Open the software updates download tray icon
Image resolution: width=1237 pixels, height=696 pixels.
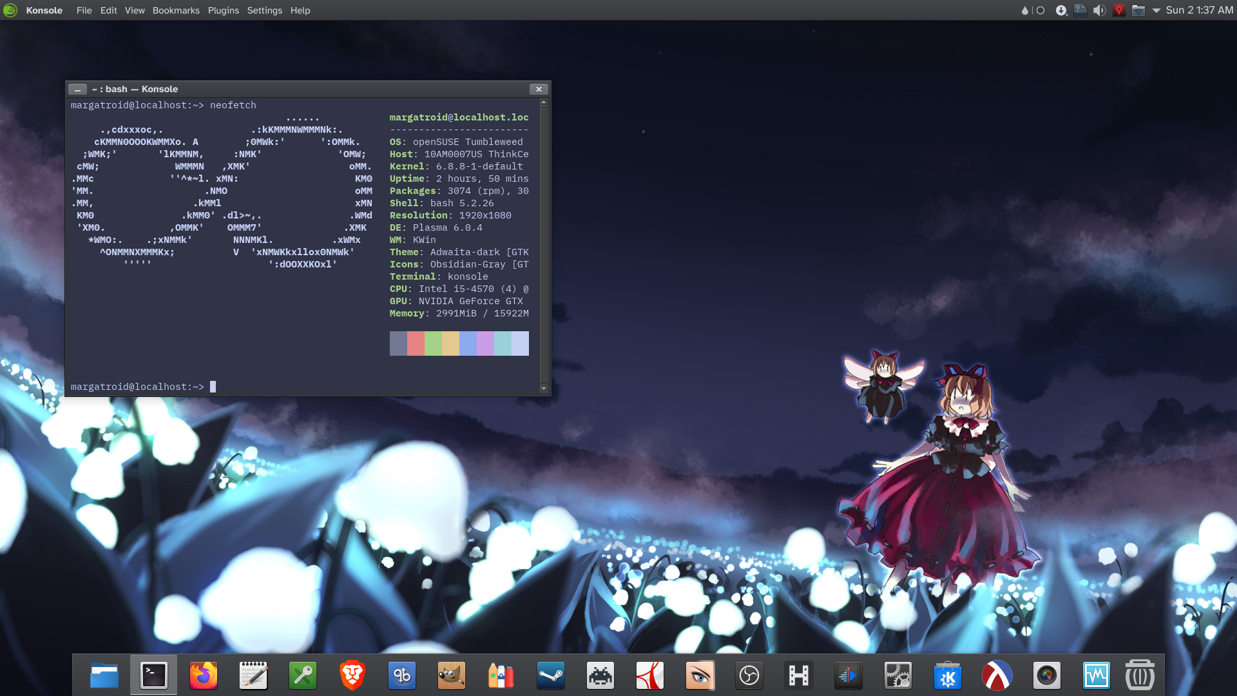tap(1061, 10)
